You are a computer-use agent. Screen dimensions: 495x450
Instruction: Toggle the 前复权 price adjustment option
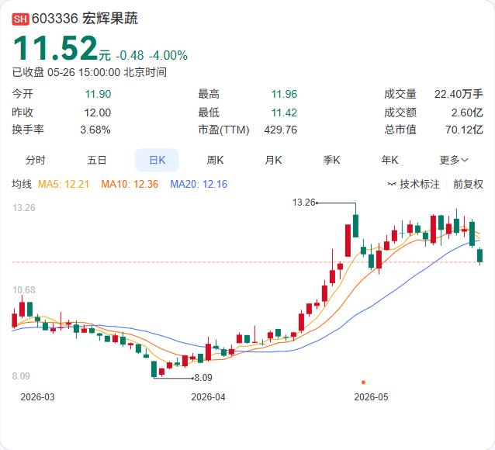pos(468,184)
